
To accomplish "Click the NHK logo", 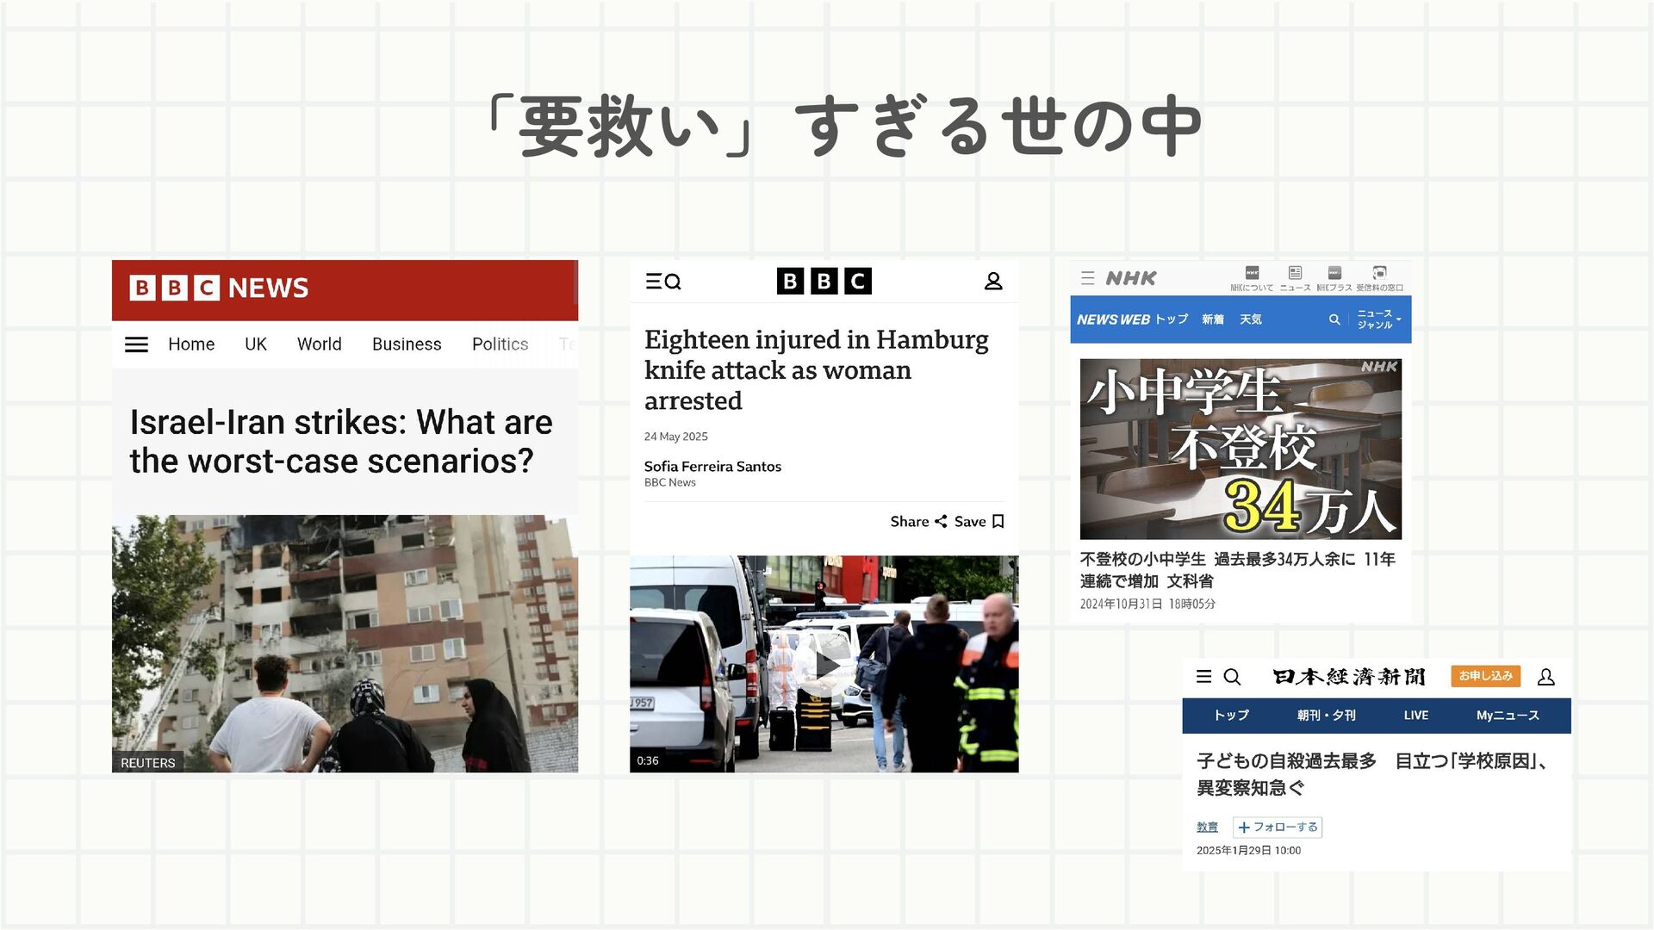I will (1131, 278).
